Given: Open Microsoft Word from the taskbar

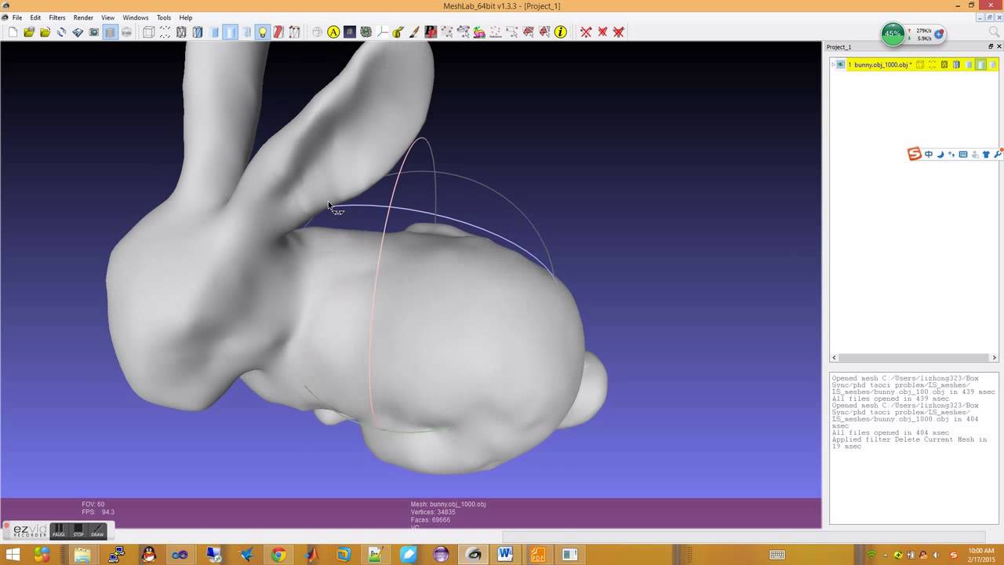Looking at the screenshot, I should (x=505, y=555).
